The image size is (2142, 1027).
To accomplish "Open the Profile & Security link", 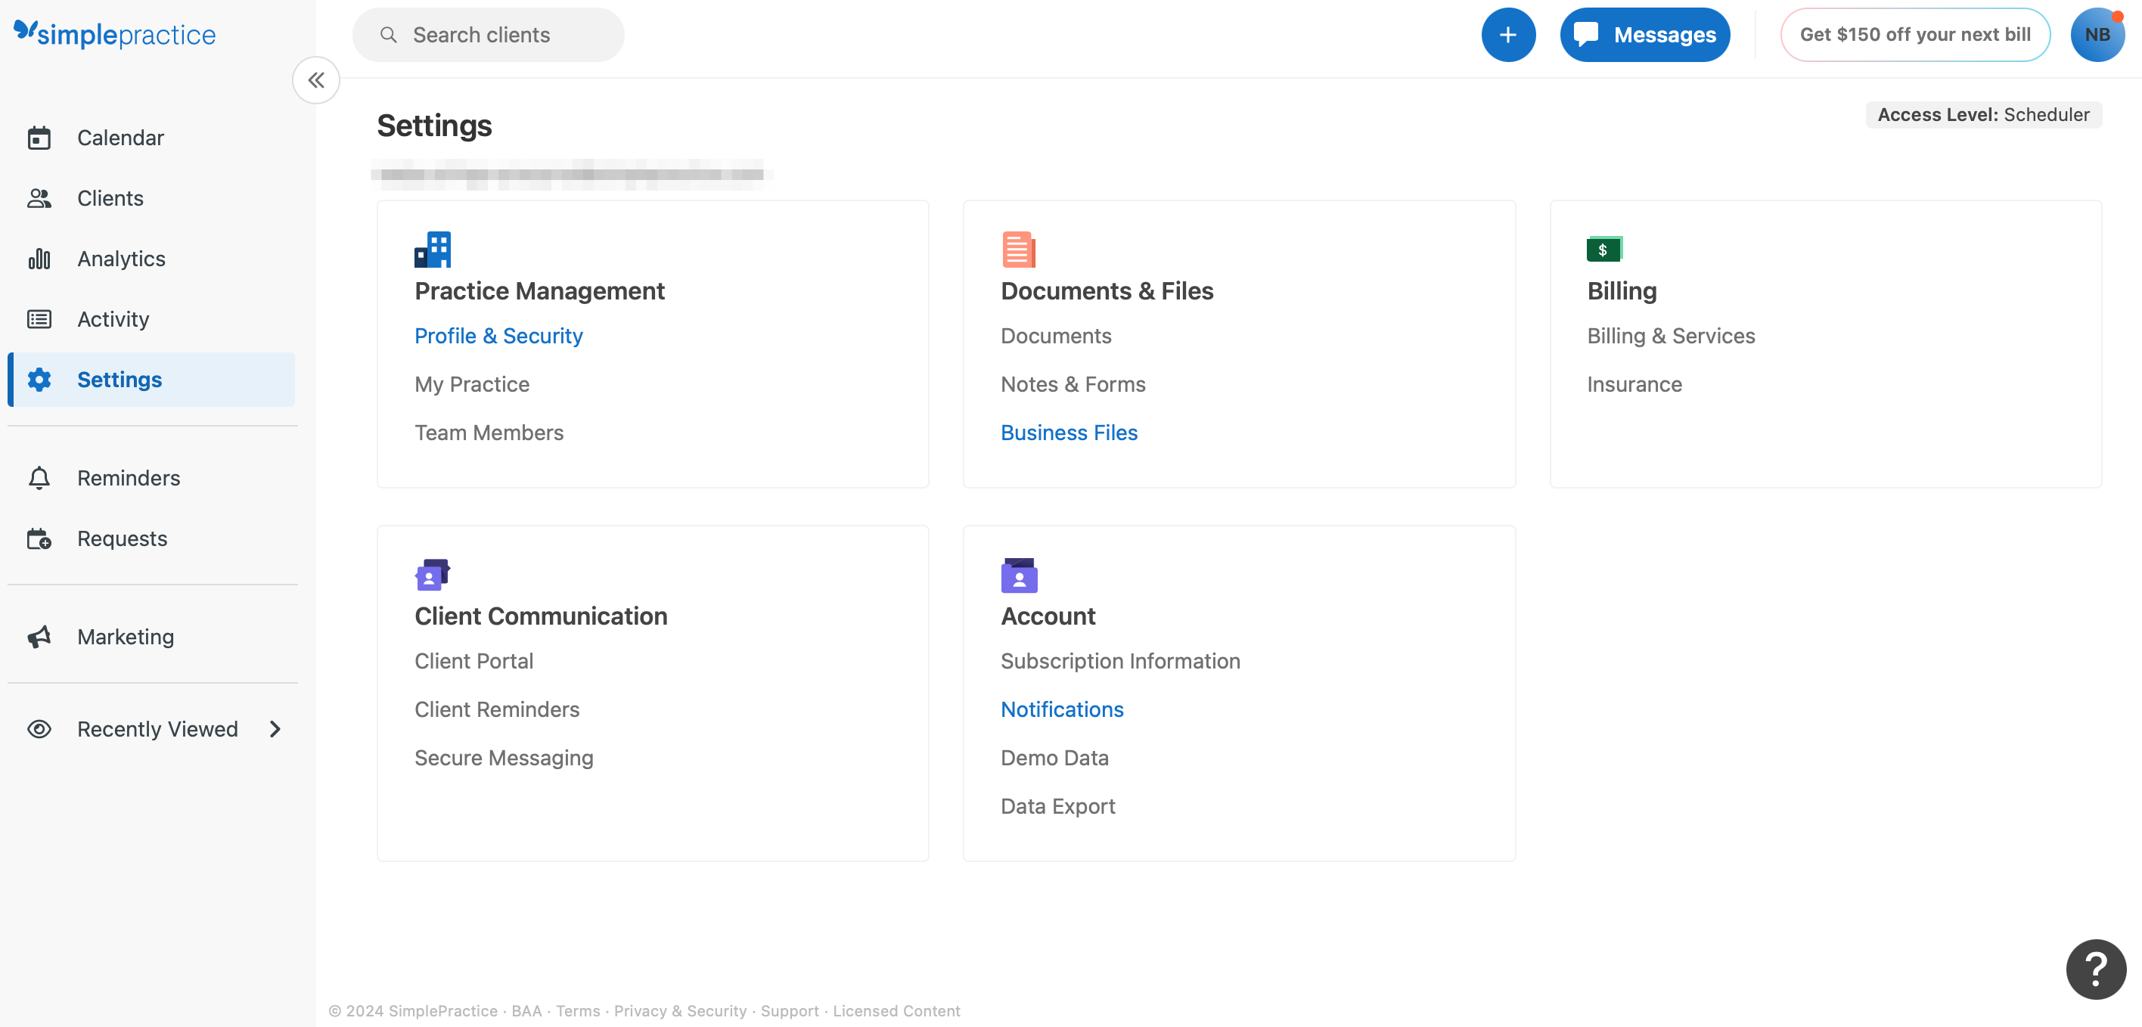I will [x=498, y=336].
